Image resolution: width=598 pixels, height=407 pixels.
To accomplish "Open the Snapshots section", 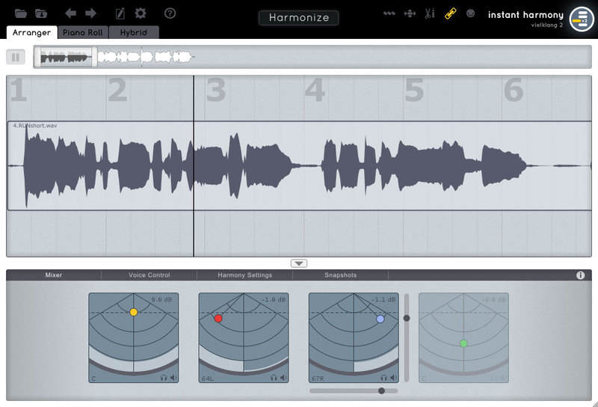I will point(340,275).
